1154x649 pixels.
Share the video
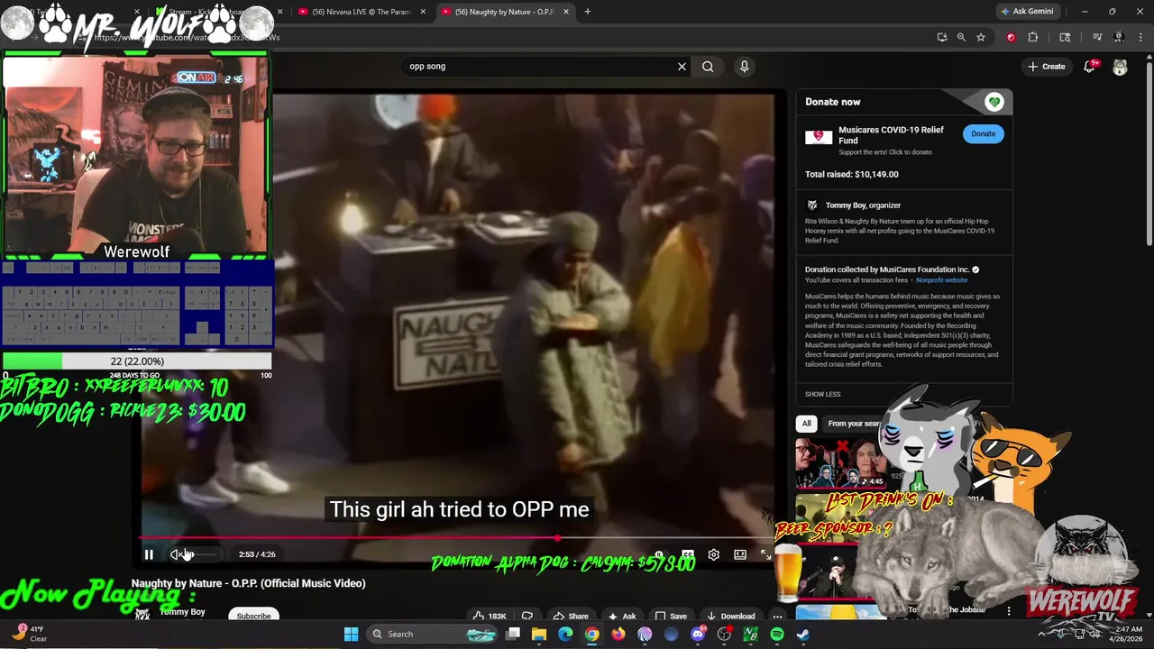click(x=571, y=617)
